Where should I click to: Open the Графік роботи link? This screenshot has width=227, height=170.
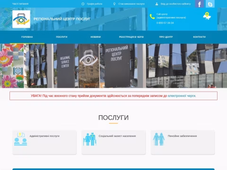pyautogui.click(x=95, y=4)
